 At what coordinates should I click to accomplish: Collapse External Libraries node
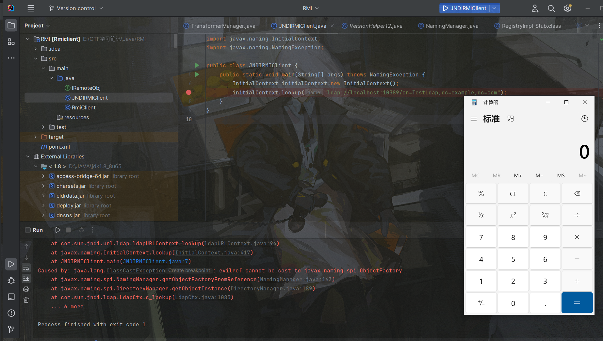point(28,156)
